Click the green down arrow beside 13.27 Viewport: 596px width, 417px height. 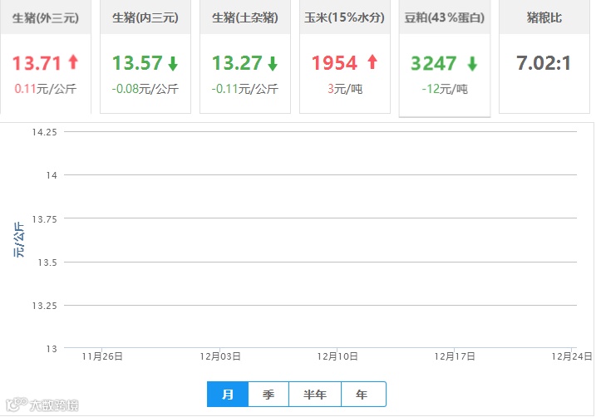point(273,63)
